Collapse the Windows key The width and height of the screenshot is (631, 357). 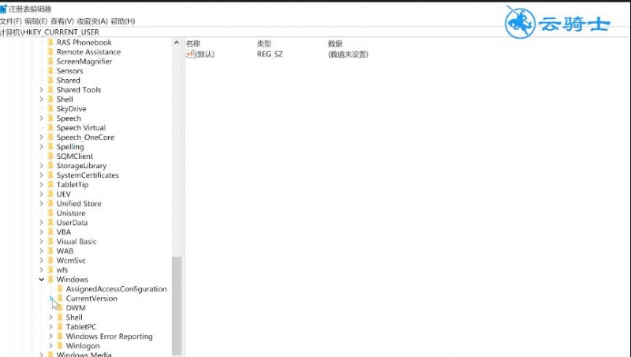click(x=42, y=280)
